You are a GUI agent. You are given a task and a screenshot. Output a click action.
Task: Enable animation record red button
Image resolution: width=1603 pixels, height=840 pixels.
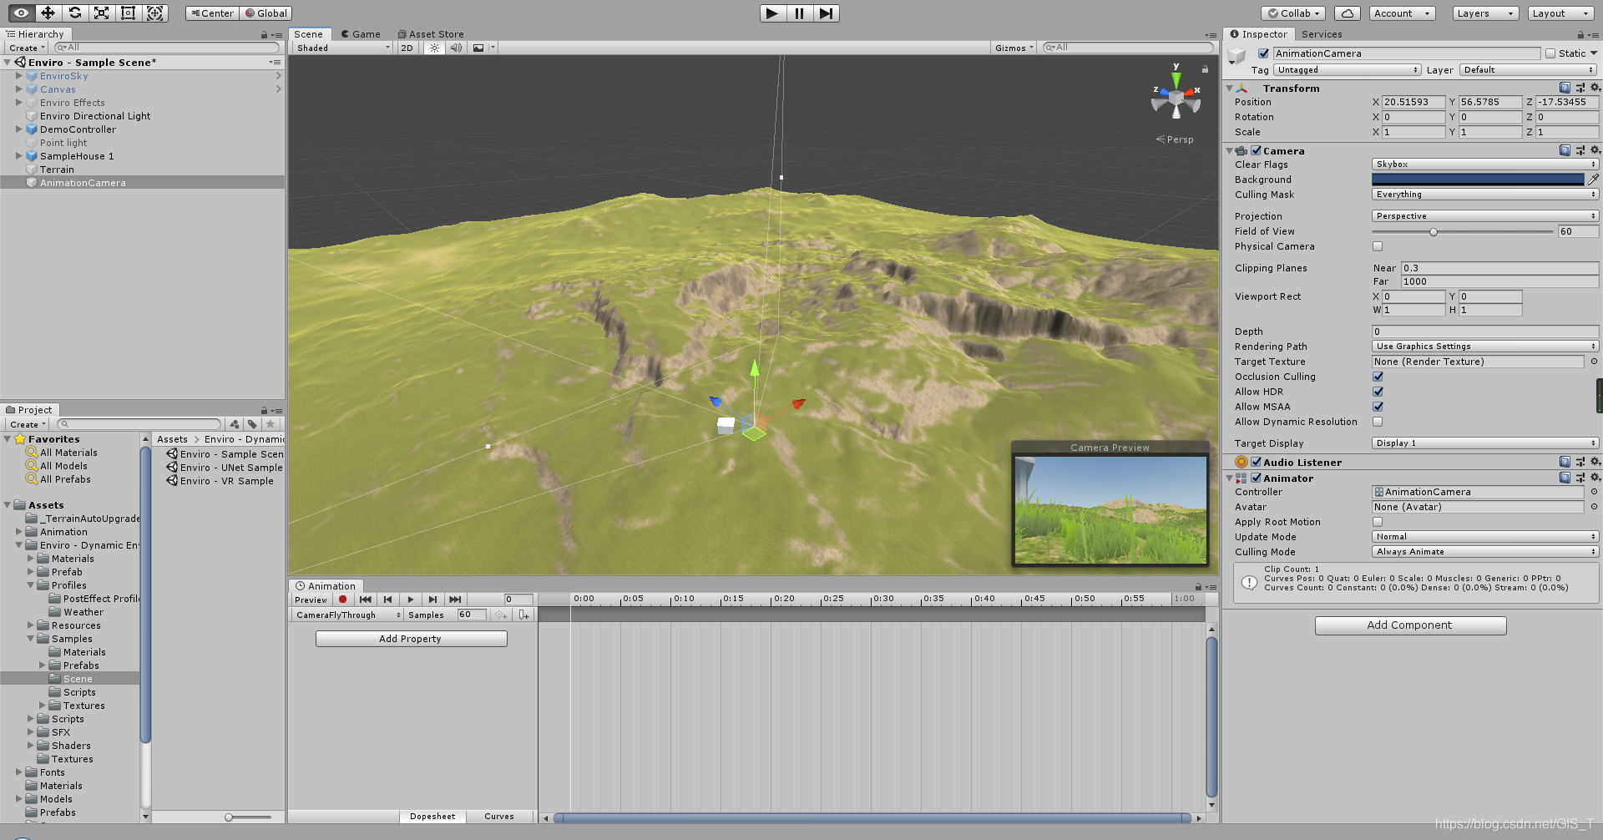click(x=342, y=600)
